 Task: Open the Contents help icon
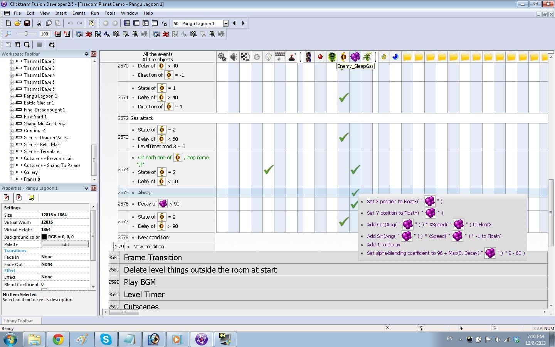91,24
